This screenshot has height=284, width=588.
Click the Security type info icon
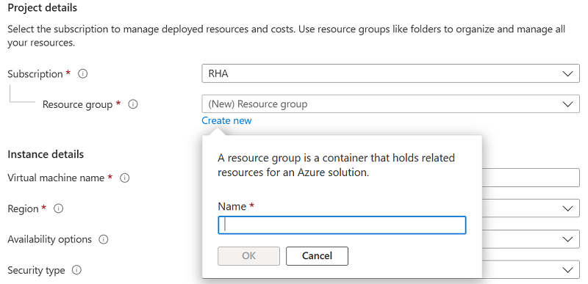[76, 270]
